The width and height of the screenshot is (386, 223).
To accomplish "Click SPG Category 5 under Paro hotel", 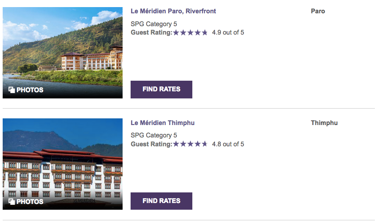I will coord(154,24).
